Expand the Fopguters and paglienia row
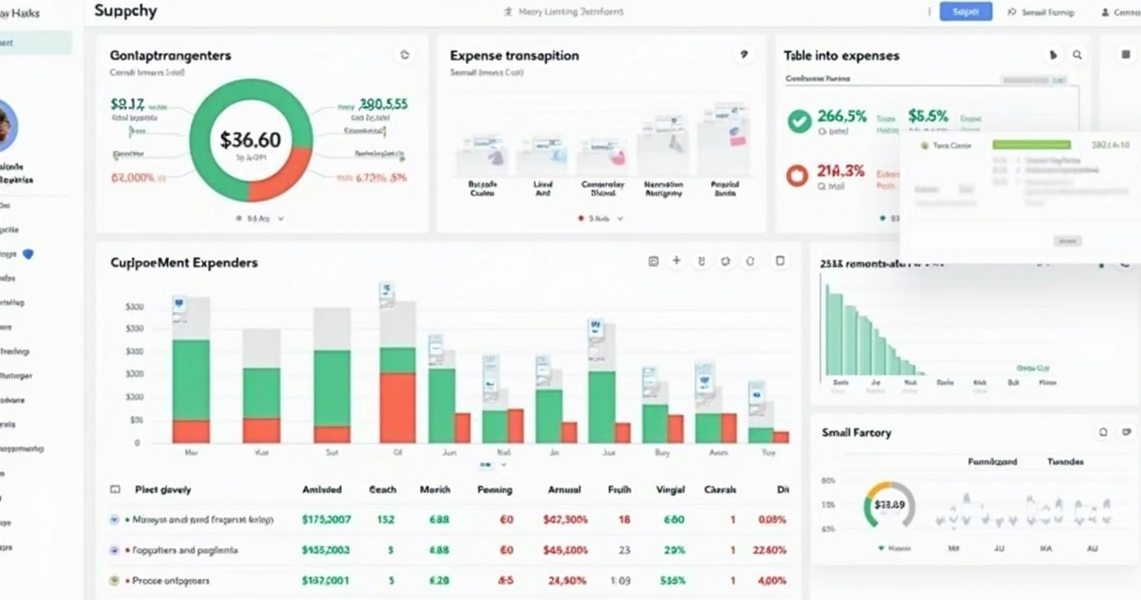The image size is (1141, 600). [x=115, y=550]
